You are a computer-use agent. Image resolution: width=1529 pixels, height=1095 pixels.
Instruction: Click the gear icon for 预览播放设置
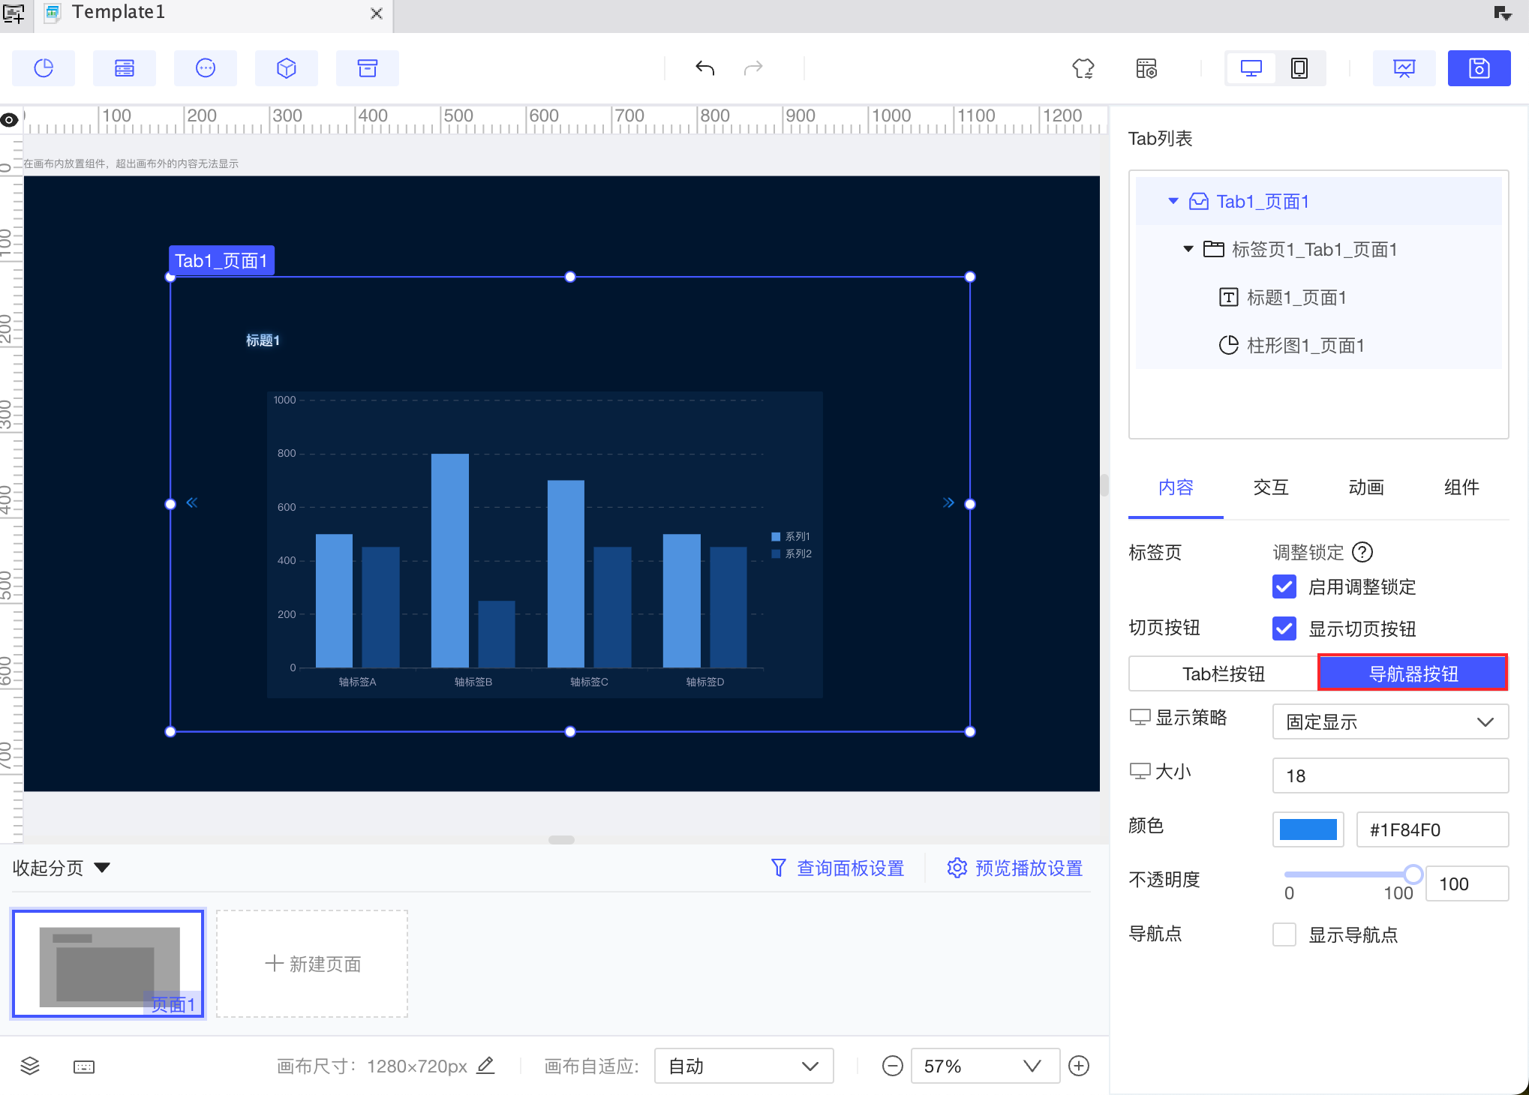click(957, 868)
